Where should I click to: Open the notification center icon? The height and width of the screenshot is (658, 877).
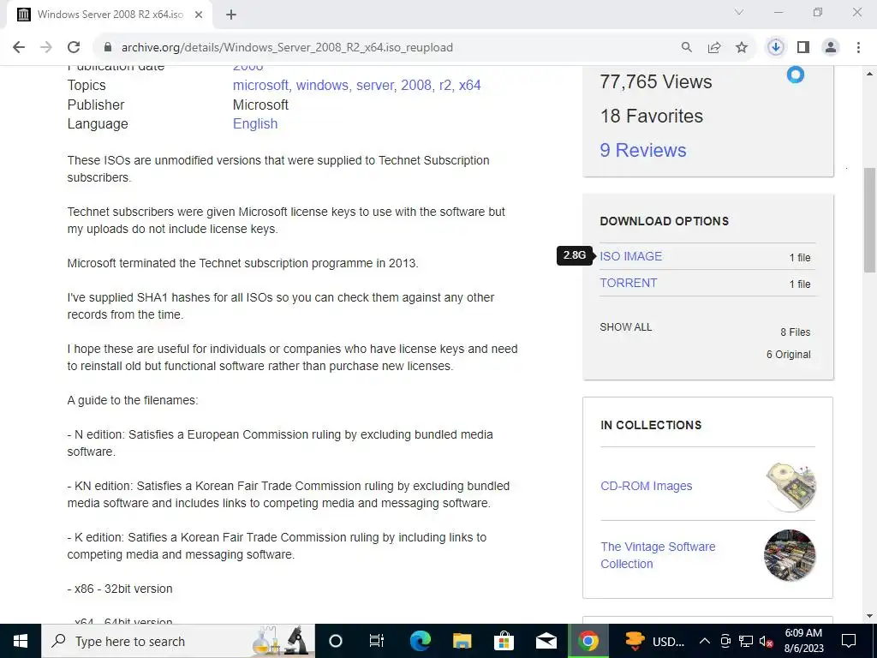click(849, 641)
